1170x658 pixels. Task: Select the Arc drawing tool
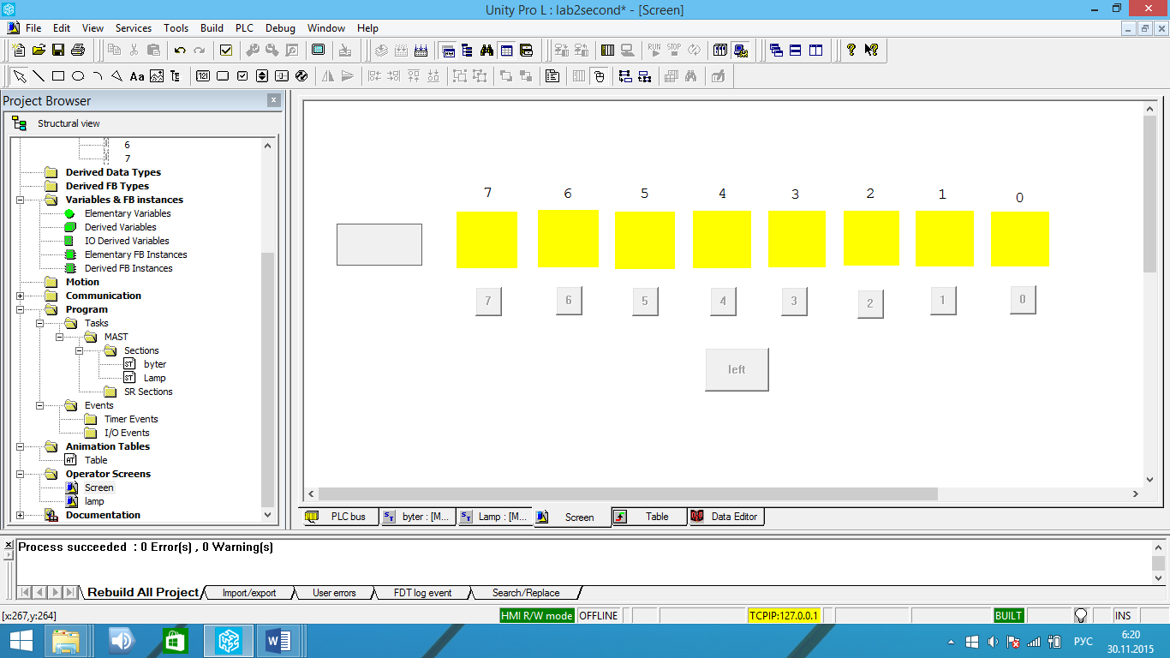(x=98, y=76)
